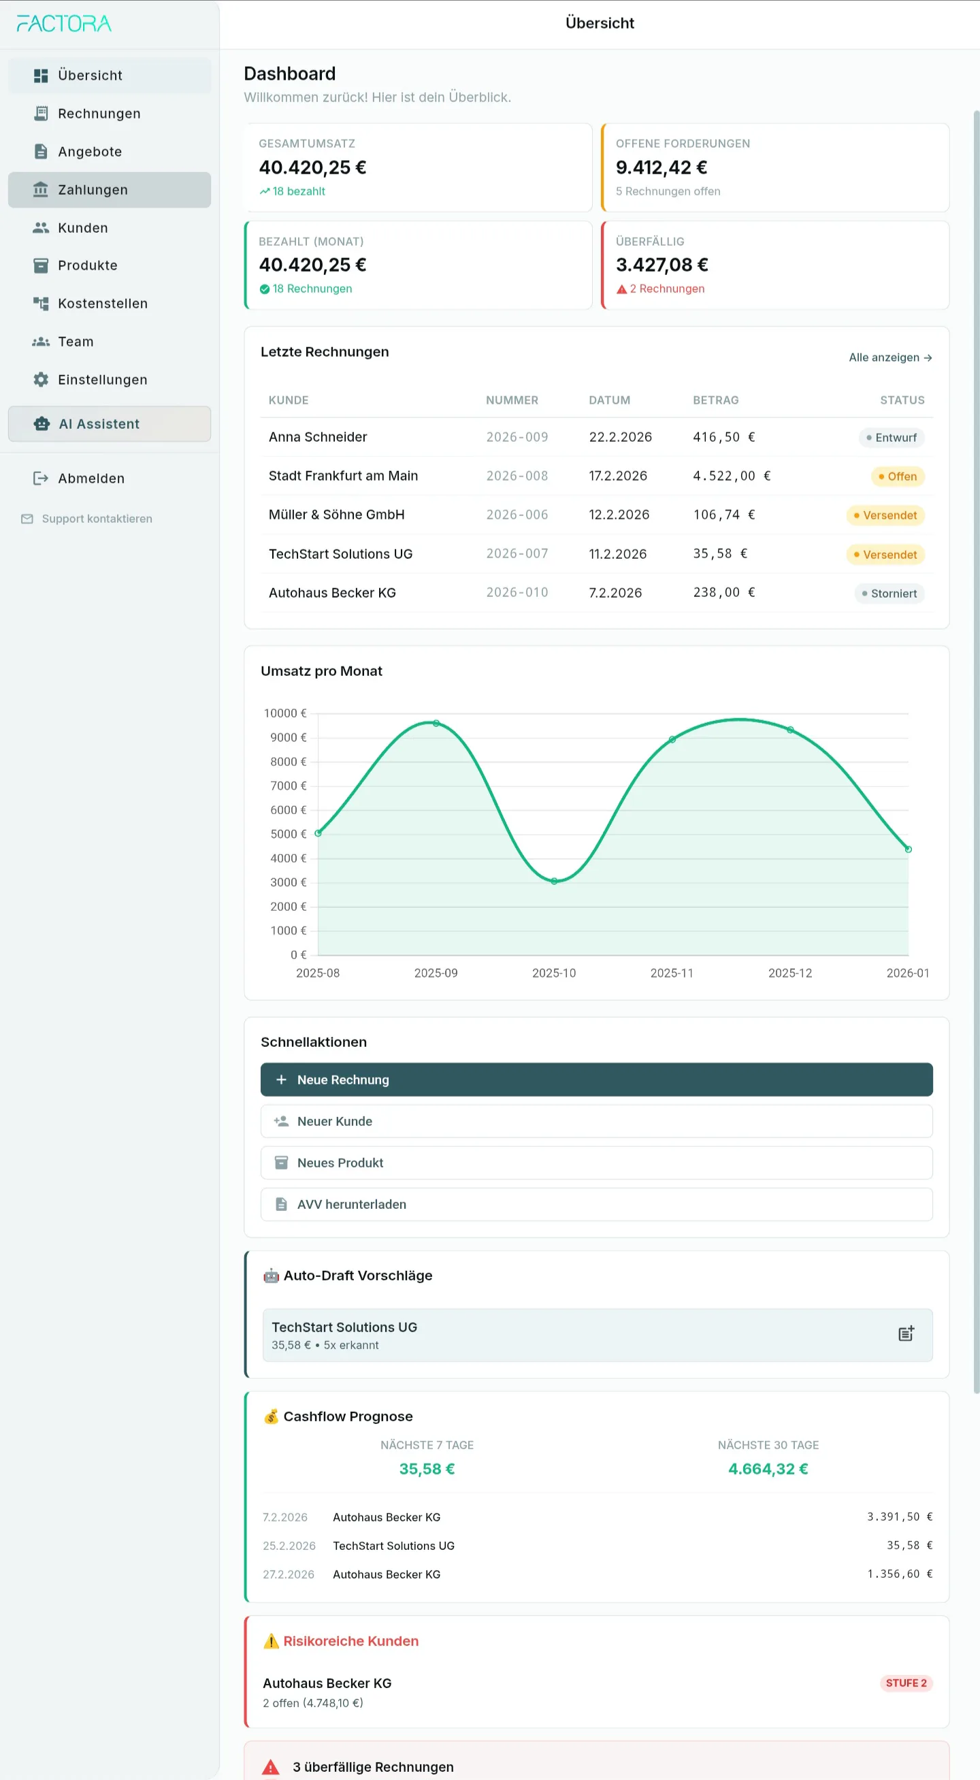Click Support kontaktieren link
This screenshot has height=1780, width=980.
point(86,519)
